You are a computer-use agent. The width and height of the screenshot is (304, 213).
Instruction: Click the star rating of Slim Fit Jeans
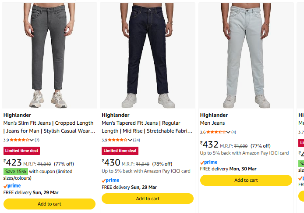pyautogui.click(x=19, y=140)
